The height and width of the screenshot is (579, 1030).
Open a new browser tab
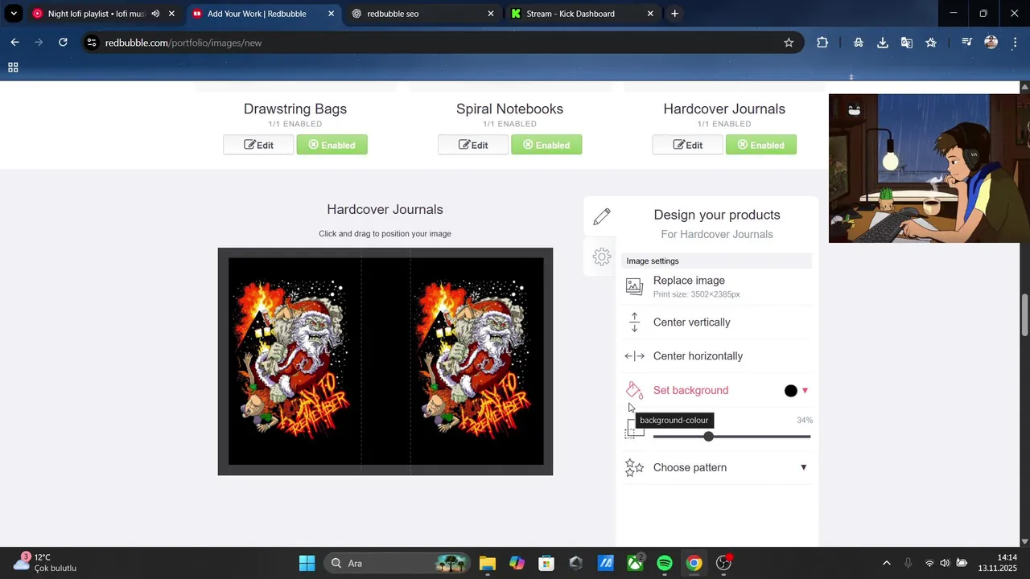point(674,14)
